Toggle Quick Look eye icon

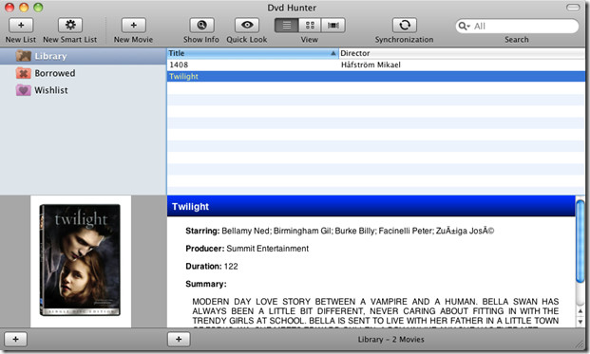247,26
